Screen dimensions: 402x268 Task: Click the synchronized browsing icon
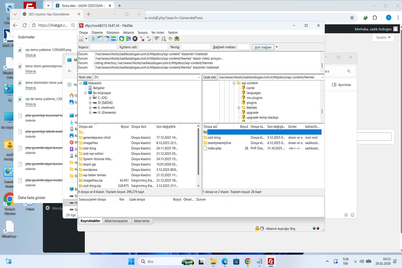170,39
